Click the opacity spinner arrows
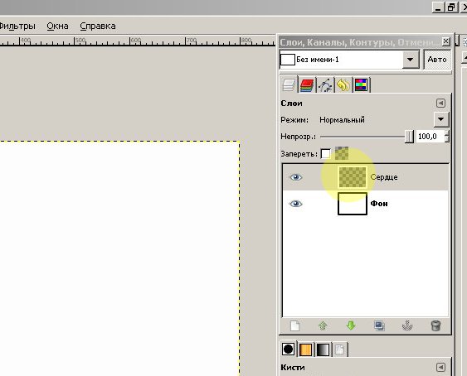The width and height of the screenshot is (467, 376). (x=447, y=137)
